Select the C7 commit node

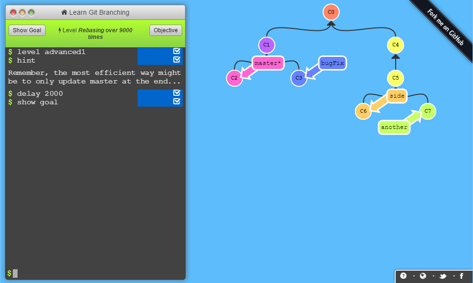point(428,111)
